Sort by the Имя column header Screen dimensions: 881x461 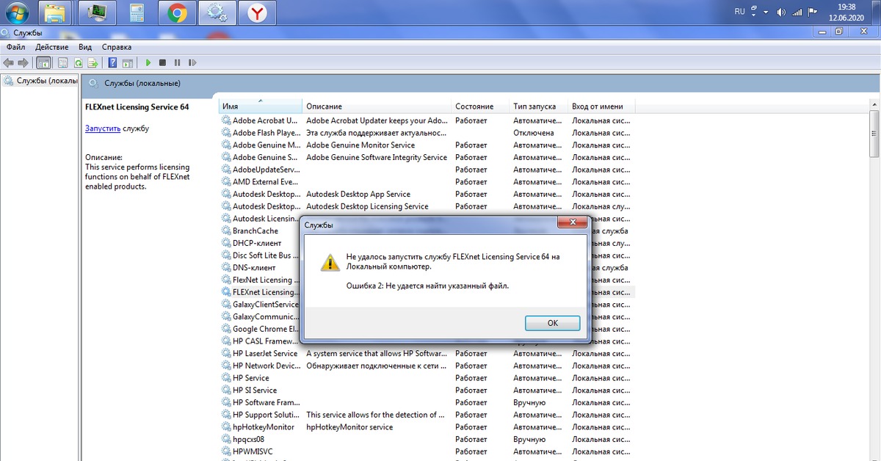tap(261, 106)
